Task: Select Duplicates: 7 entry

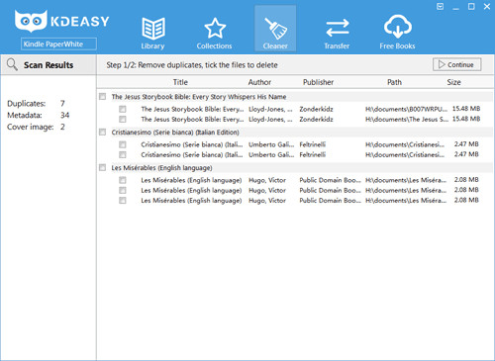Action: 37,104
